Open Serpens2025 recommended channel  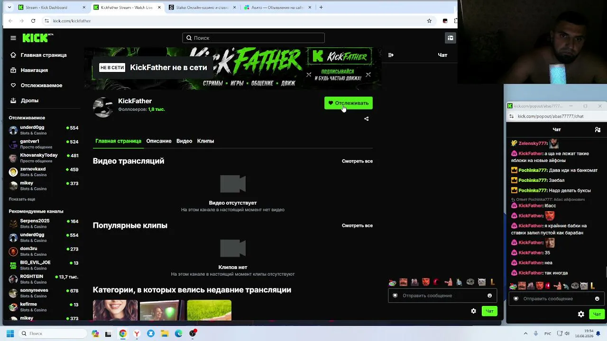tap(44, 224)
